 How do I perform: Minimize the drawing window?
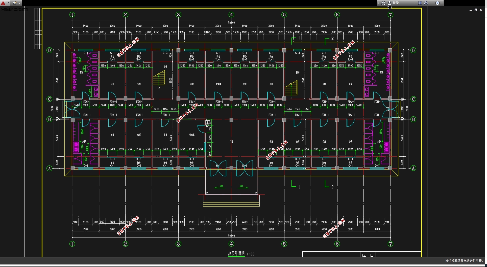[471, 10]
